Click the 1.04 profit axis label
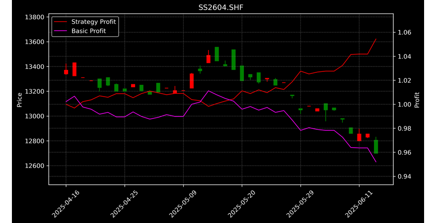 [404, 56]
